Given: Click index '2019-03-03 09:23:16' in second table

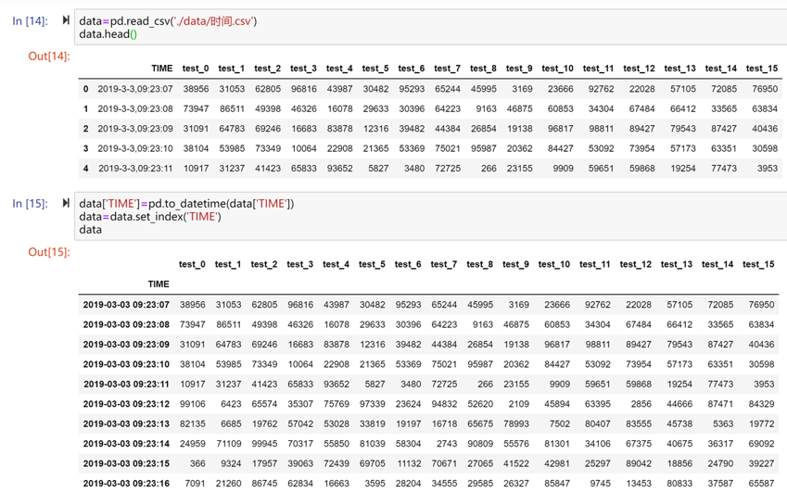Looking at the screenshot, I should coord(126,484).
